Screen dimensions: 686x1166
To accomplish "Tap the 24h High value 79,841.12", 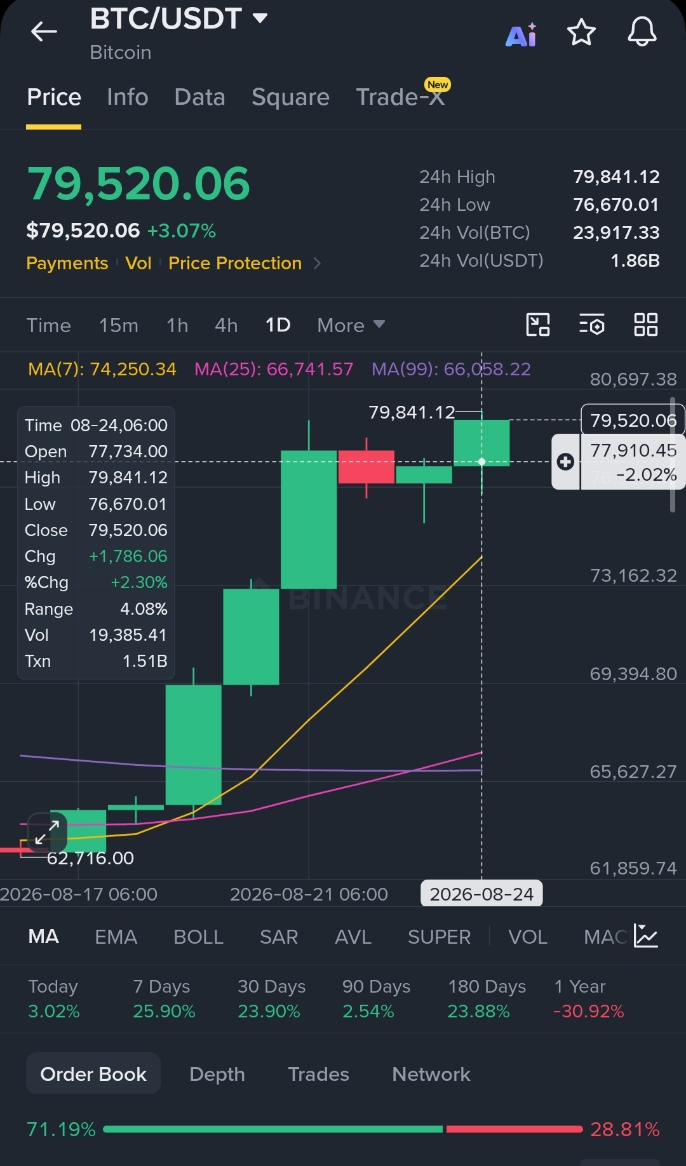I will pos(616,177).
